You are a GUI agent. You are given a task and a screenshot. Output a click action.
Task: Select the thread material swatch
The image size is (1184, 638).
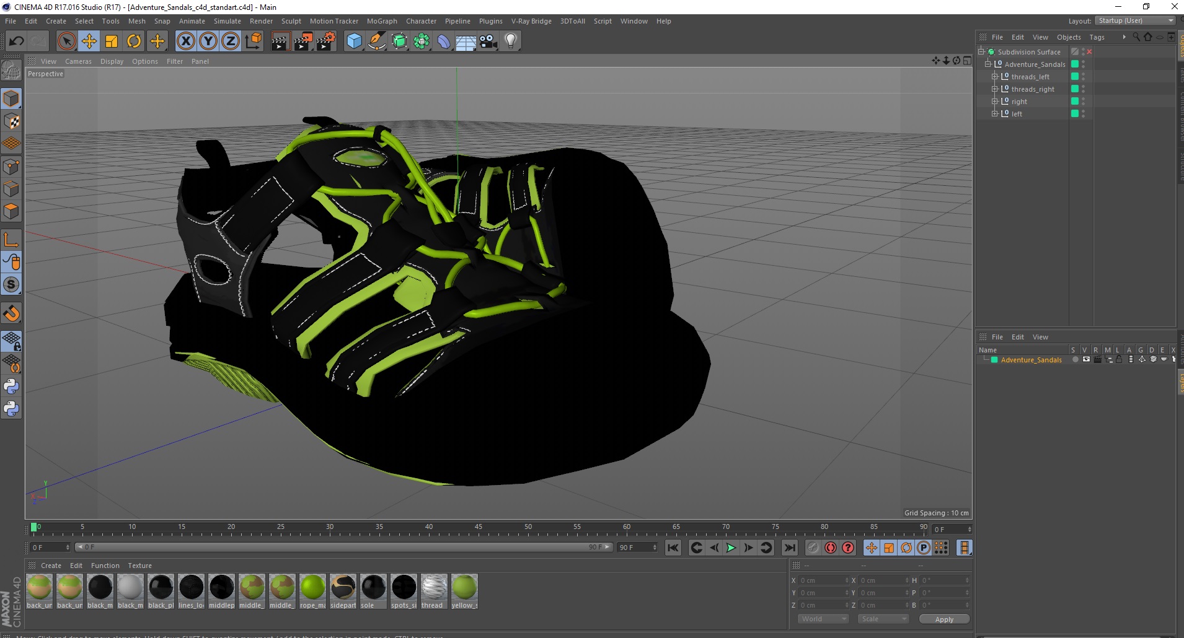pos(434,592)
